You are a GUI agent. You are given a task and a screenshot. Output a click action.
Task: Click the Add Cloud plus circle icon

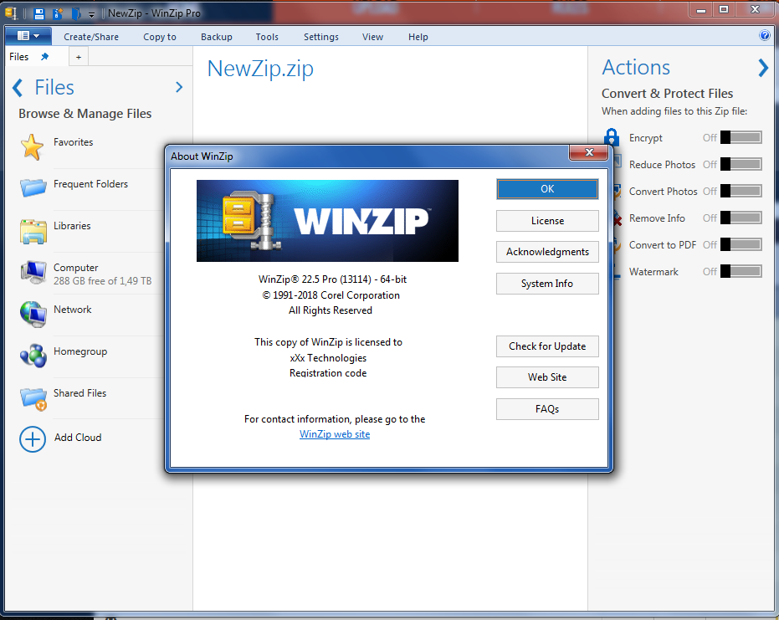[33, 439]
